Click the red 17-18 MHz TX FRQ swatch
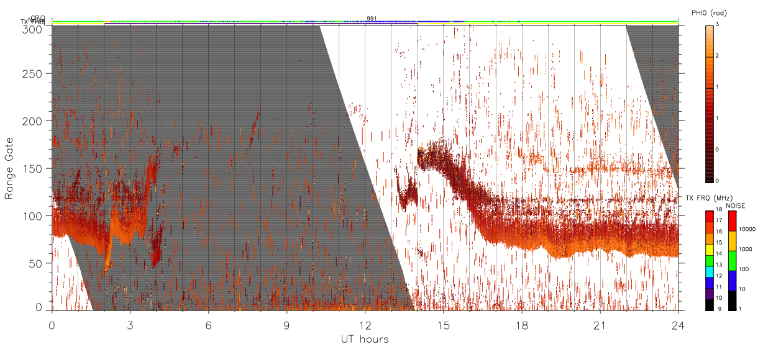The image size is (763, 352). point(709,217)
